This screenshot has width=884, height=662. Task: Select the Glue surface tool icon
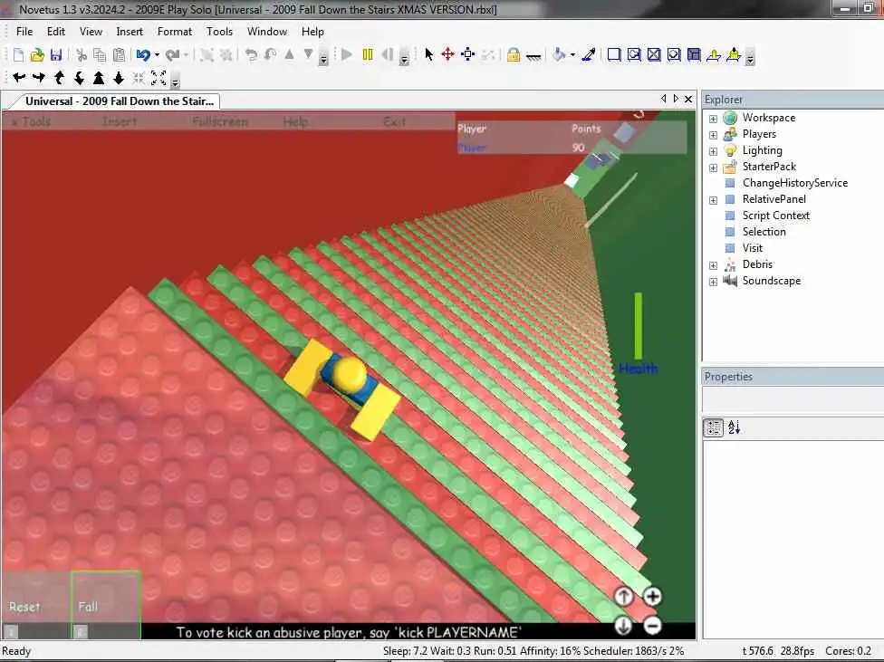point(634,54)
